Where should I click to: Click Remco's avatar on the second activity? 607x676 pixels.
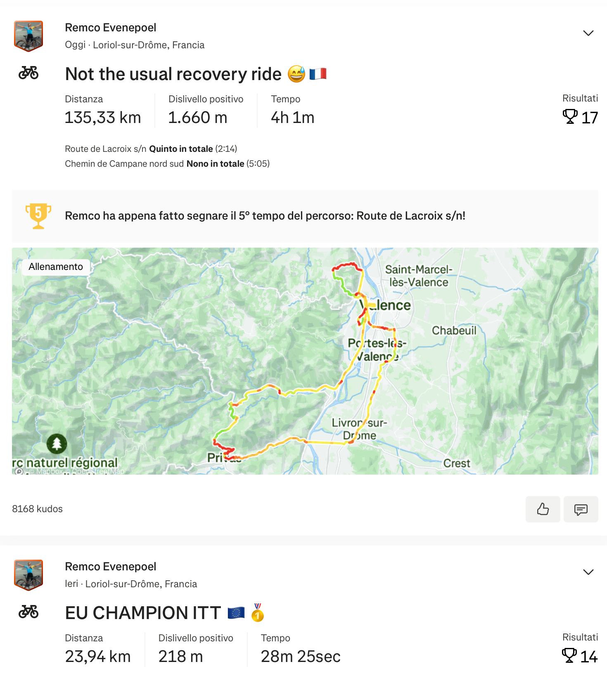point(28,575)
